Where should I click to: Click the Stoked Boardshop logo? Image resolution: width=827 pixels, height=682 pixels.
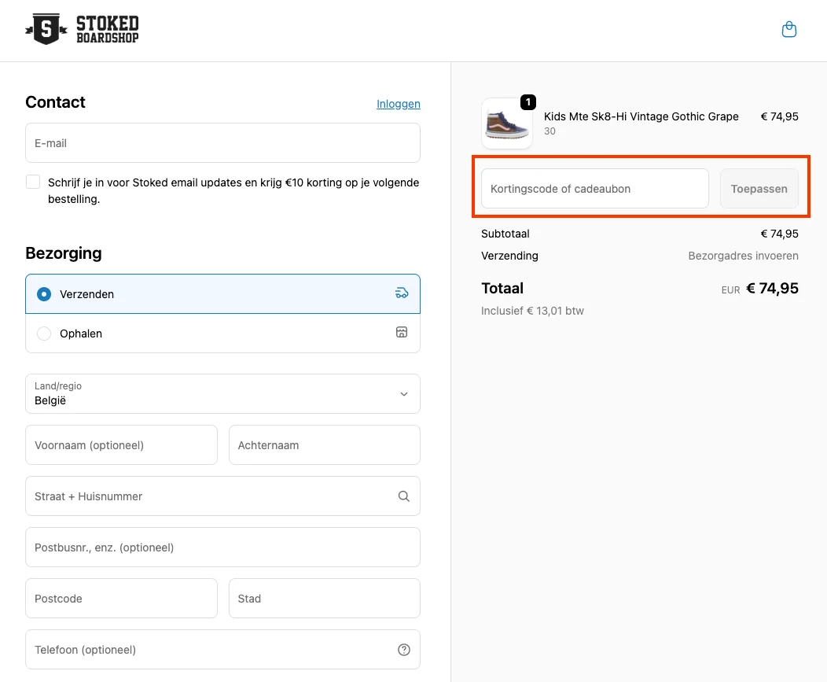[x=82, y=30]
